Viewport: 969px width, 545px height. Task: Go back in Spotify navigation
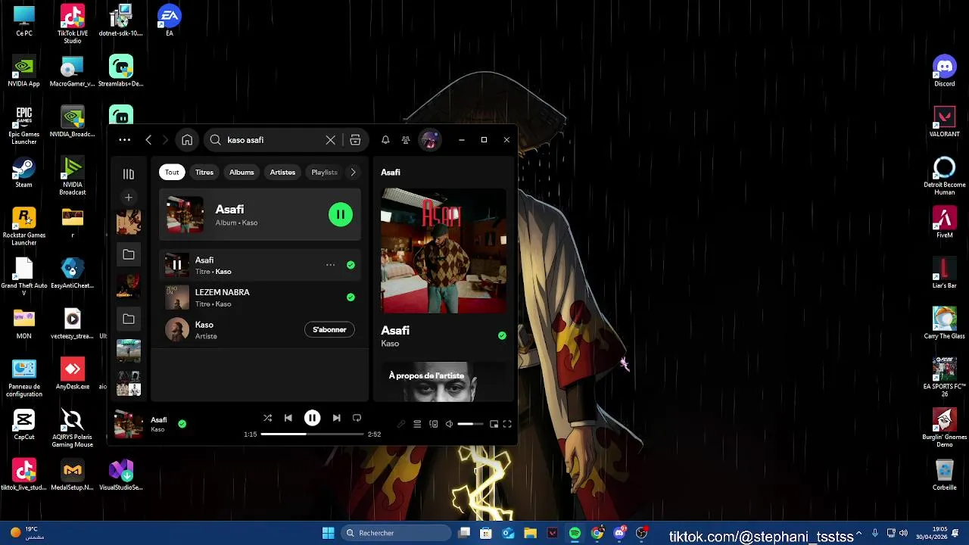(x=148, y=140)
